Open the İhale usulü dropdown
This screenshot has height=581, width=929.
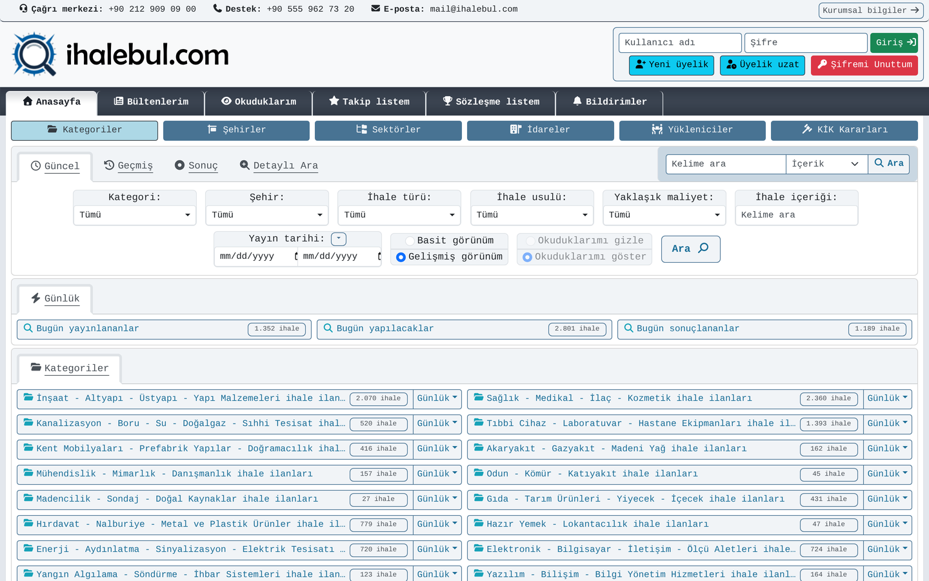[532, 215]
